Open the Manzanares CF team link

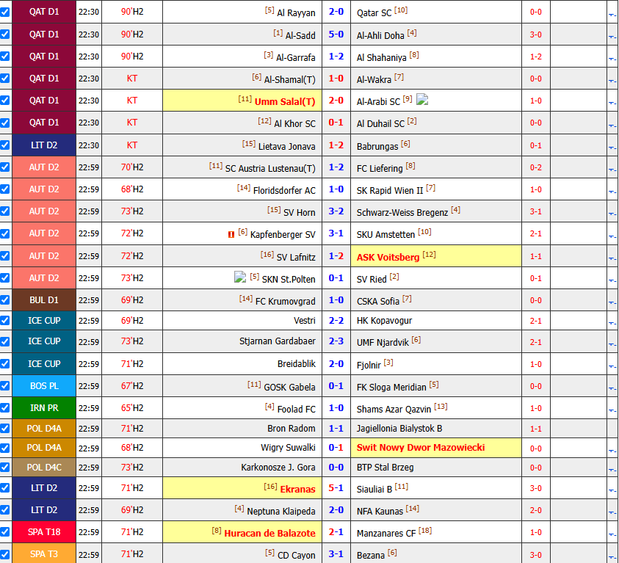click(x=386, y=534)
